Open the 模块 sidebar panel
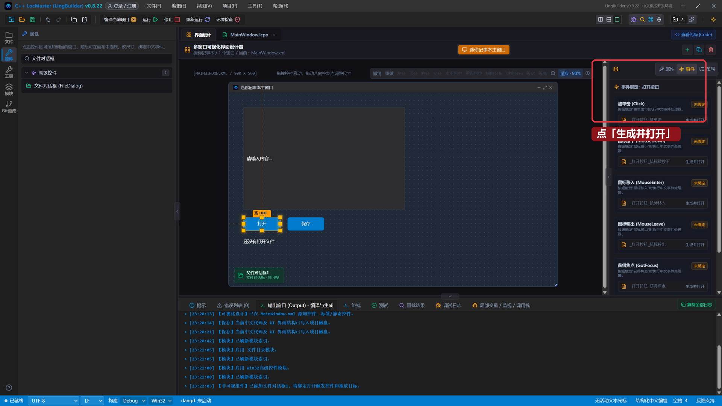The height and width of the screenshot is (406, 722). pyautogui.click(x=9, y=89)
